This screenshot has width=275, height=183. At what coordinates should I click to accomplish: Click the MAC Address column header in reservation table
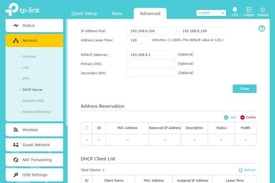point(127,128)
